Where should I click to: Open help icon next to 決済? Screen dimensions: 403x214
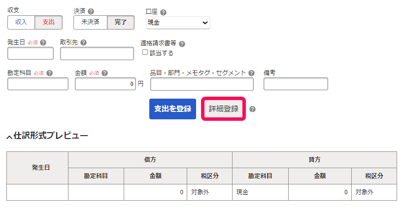click(91, 11)
